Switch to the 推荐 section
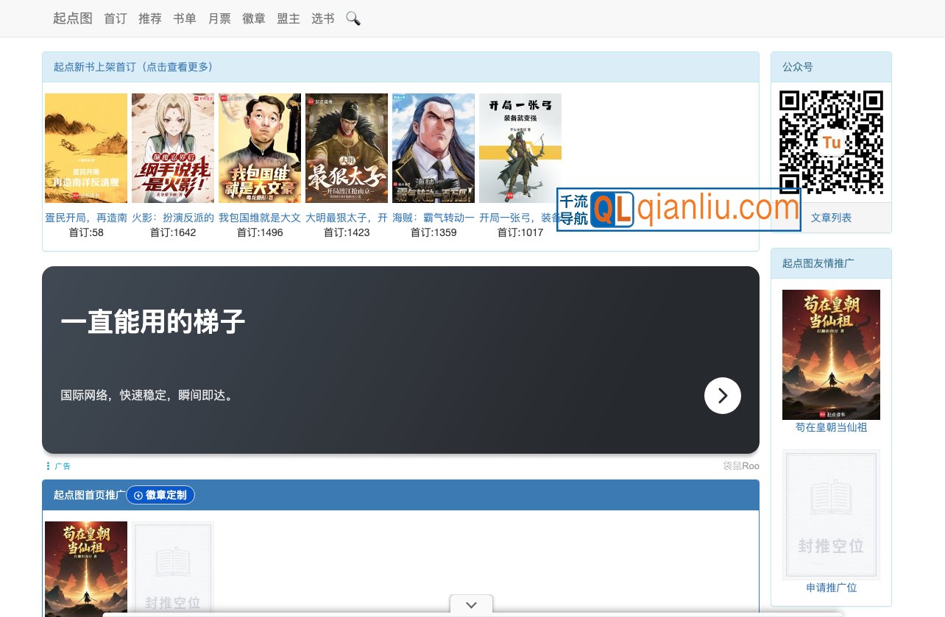This screenshot has height=617, width=945. [x=150, y=18]
